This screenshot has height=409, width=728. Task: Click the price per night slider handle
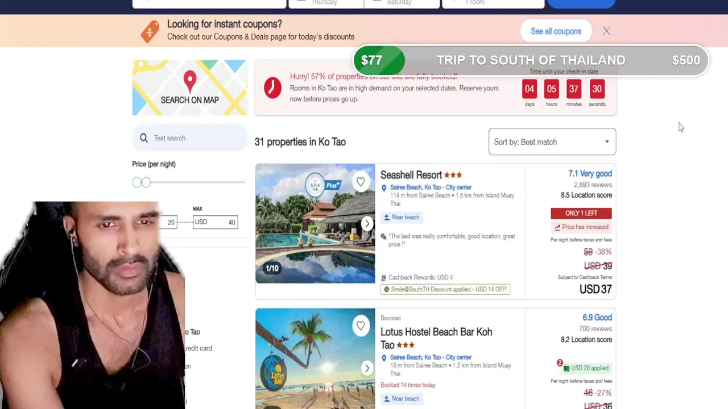pos(146,182)
